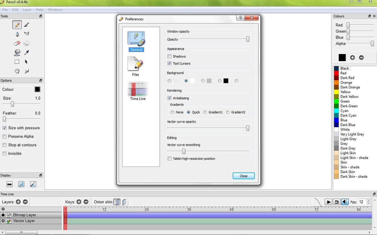
Task: Toggle the sound button
Action: pos(345,202)
